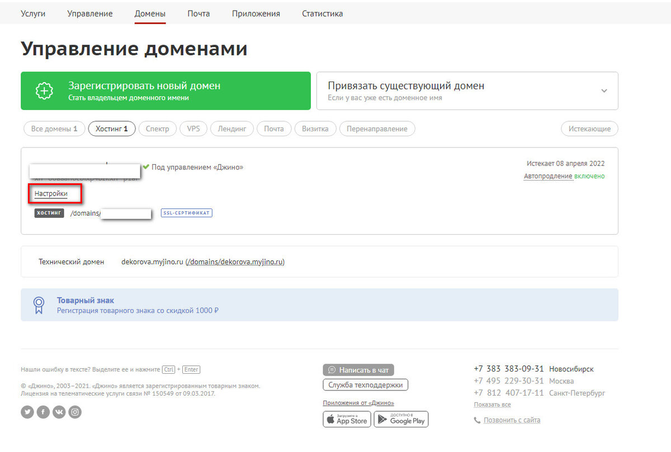Image resolution: width=671 pixels, height=452 pixels.
Task: Open Служба техподдержки button
Action: [366, 385]
